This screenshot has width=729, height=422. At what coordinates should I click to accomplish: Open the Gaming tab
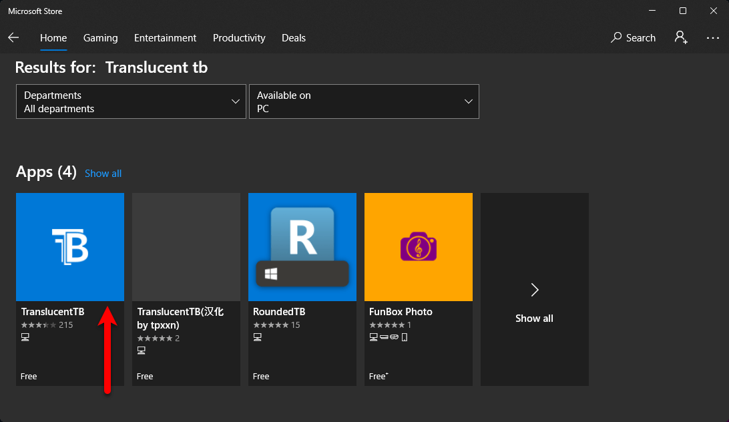[100, 38]
